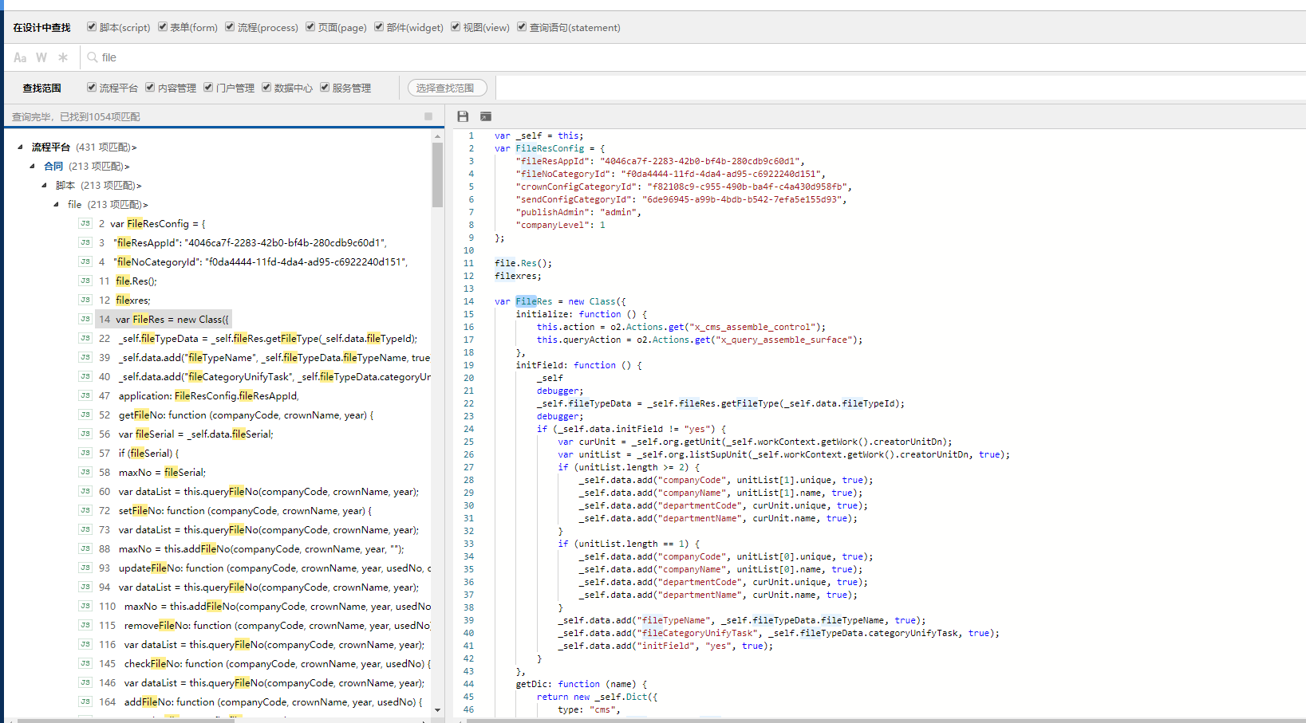This screenshot has height=723, width=1306.
Task: Click the JS icon on result line 47
Action: point(85,395)
